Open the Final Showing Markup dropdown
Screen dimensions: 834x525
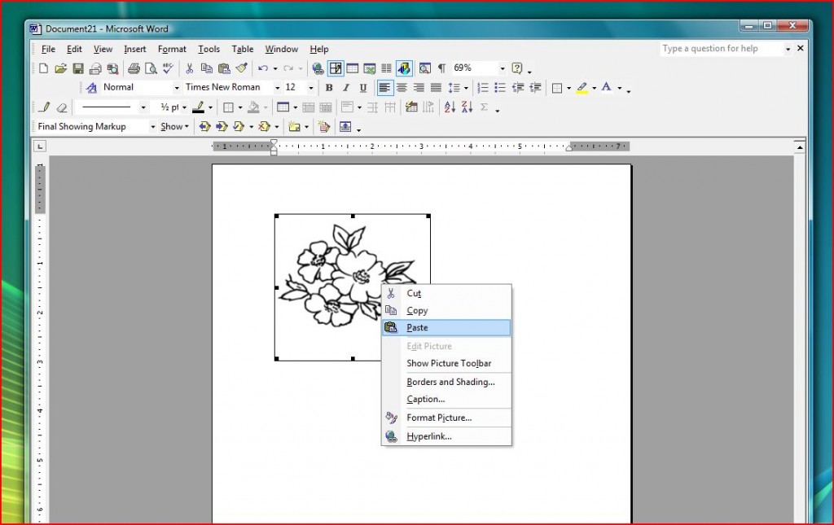[x=153, y=126]
